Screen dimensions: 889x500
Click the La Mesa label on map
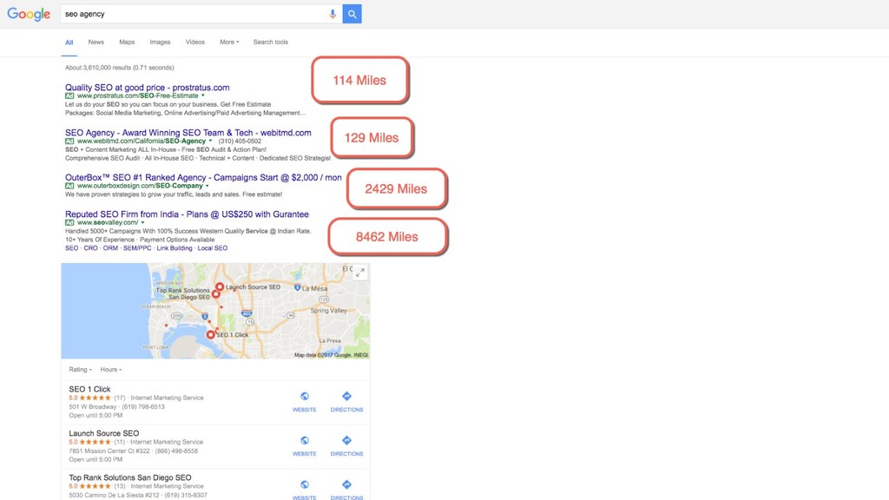pyautogui.click(x=314, y=288)
